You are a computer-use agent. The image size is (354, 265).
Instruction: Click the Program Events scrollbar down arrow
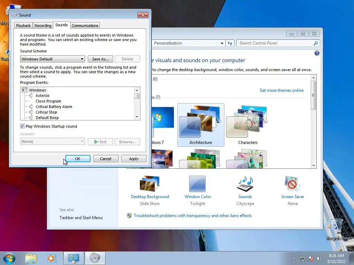[x=137, y=117]
